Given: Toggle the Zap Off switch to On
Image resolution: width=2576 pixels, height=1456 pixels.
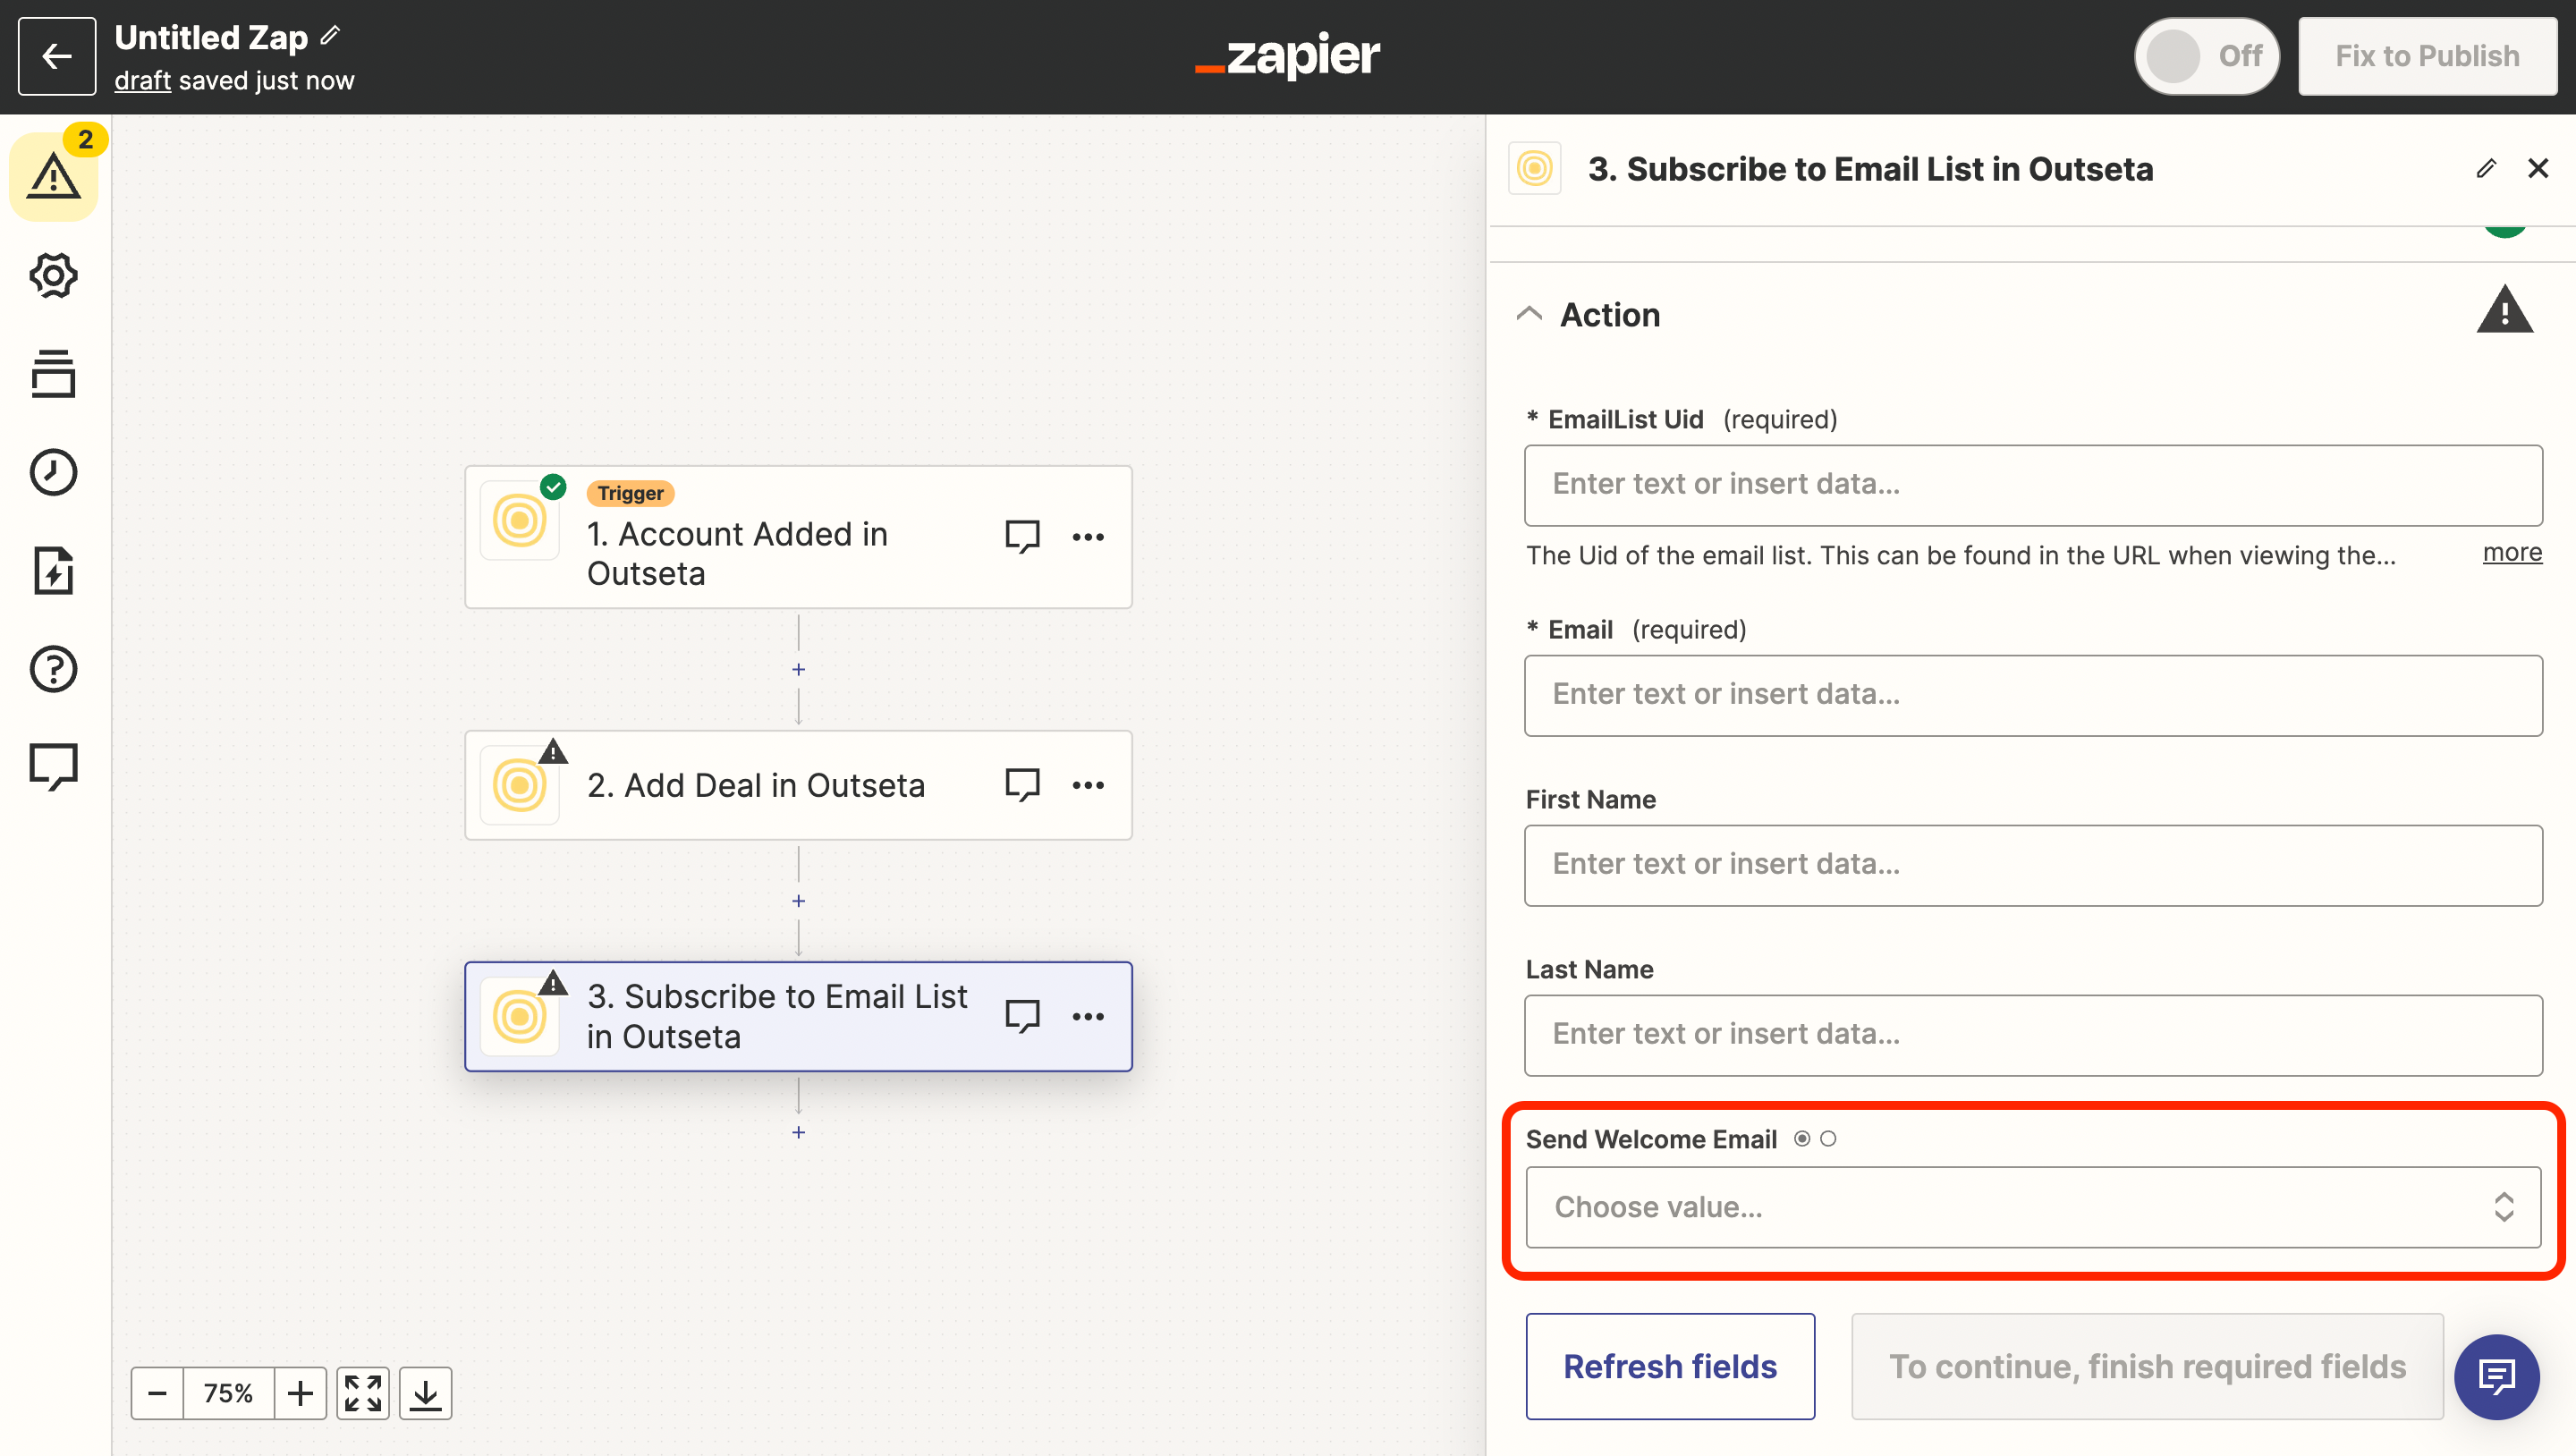Looking at the screenshot, I should tap(2206, 56).
